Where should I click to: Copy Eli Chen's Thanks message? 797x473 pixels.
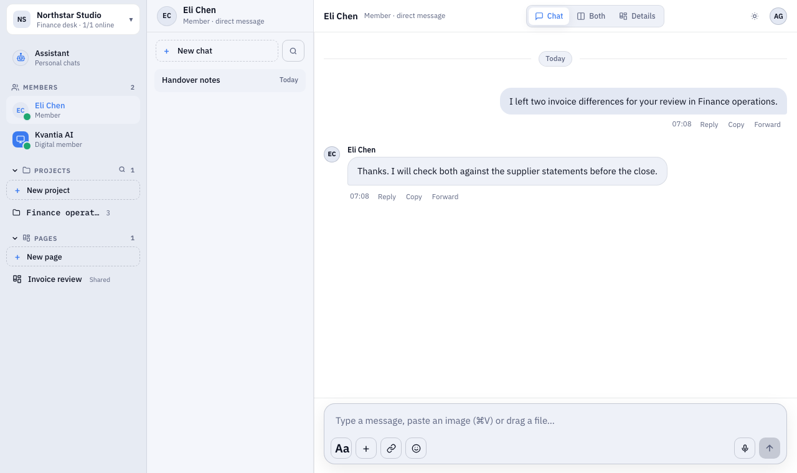tap(414, 197)
